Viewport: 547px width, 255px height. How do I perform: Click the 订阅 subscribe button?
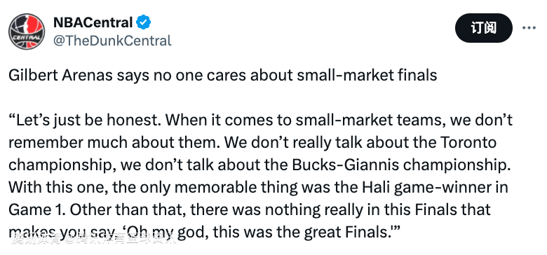(x=483, y=28)
